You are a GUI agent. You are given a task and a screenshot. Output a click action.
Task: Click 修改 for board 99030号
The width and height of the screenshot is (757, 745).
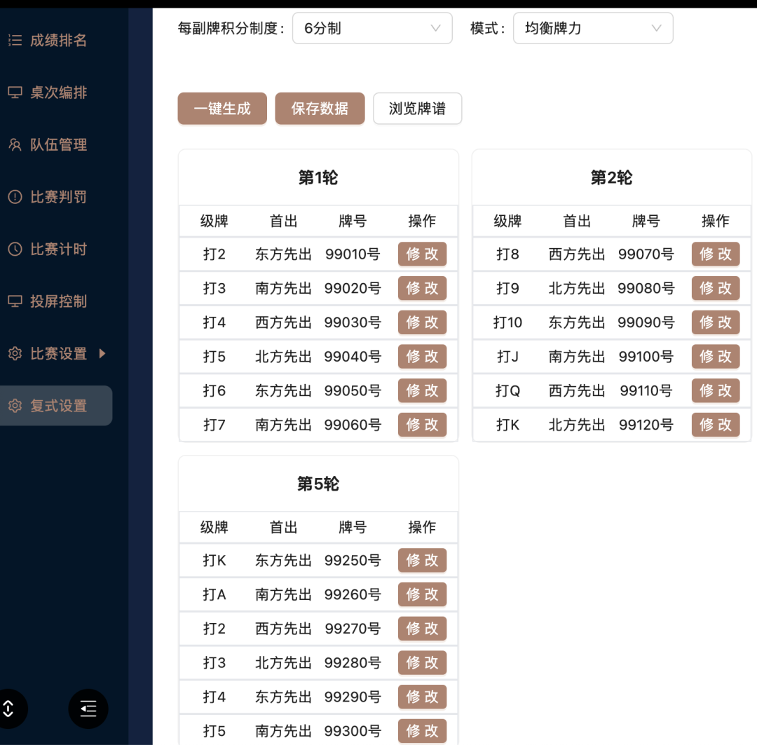point(422,322)
